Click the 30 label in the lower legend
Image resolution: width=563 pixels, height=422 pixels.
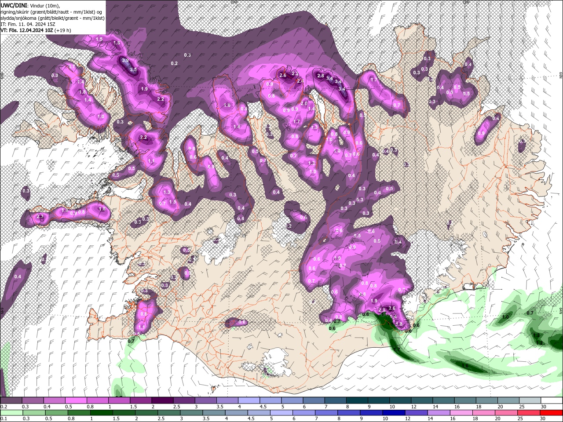click(543, 418)
